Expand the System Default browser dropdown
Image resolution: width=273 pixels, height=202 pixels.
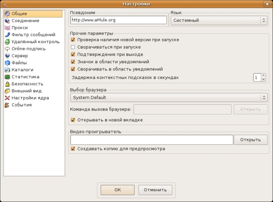coord(169,98)
